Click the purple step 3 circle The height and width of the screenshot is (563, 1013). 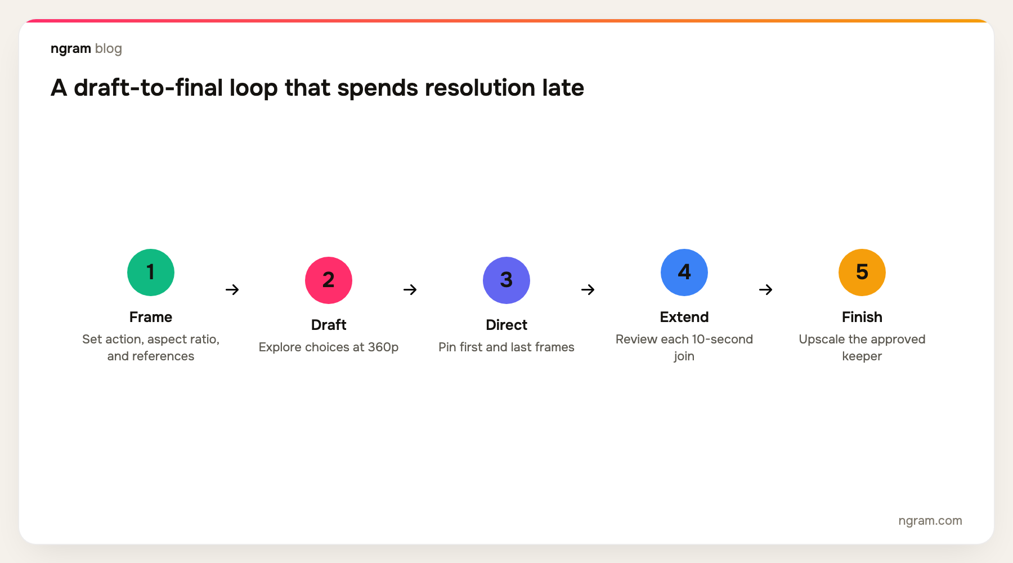tap(507, 280)
